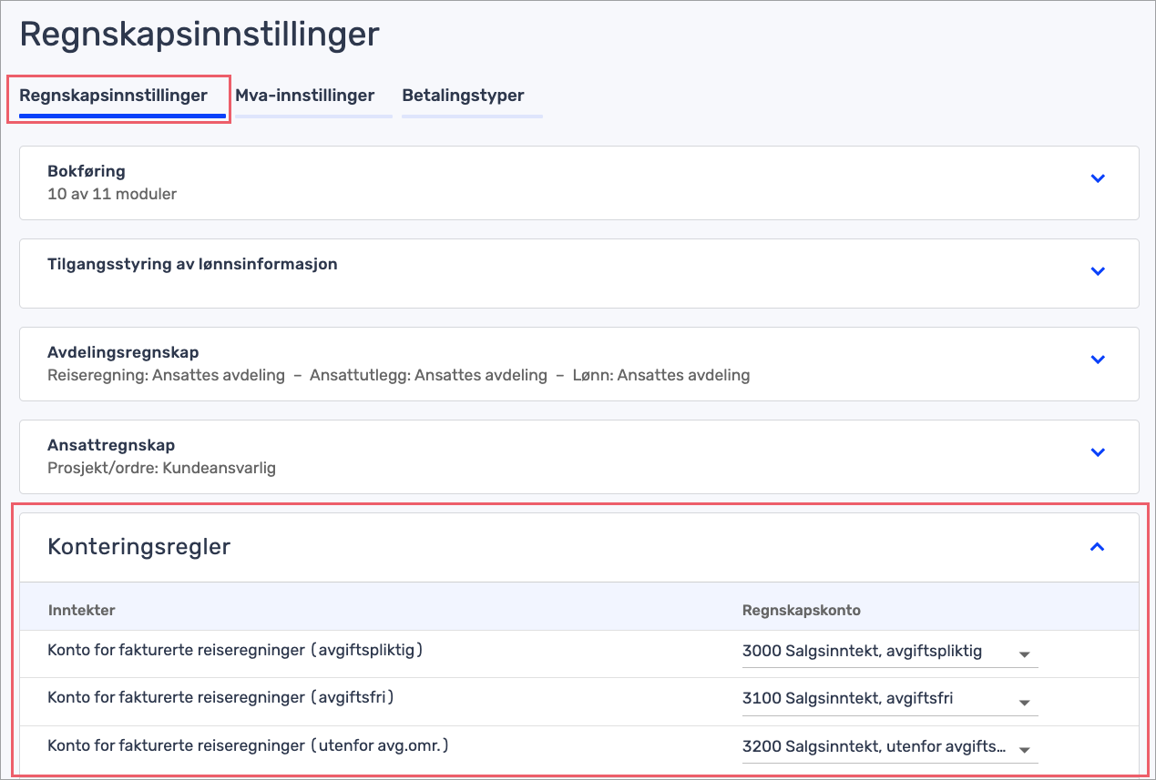
Task: Click the dropdown arrow next to Bokføring
Action: (1098, 179)
